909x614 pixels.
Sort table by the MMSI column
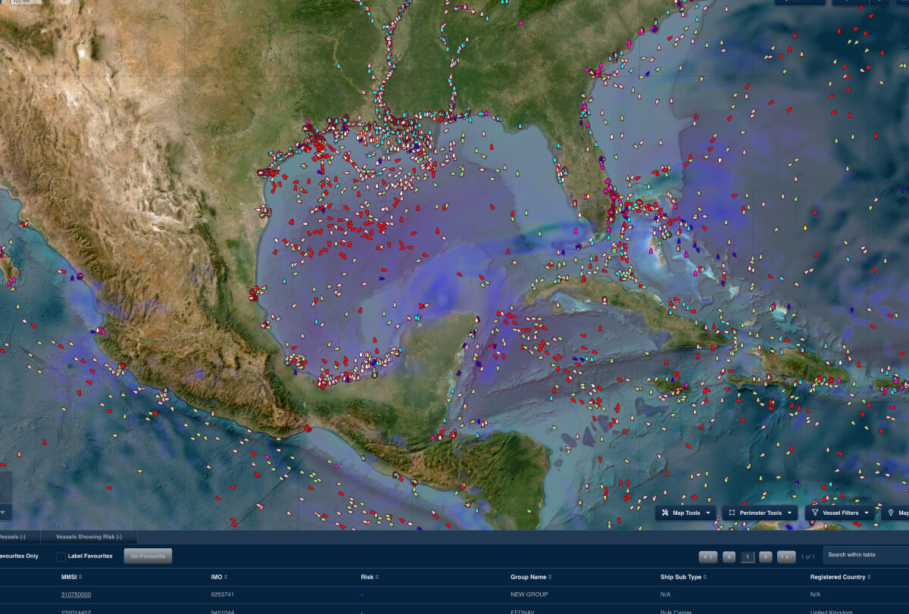[x=70, y=577]
